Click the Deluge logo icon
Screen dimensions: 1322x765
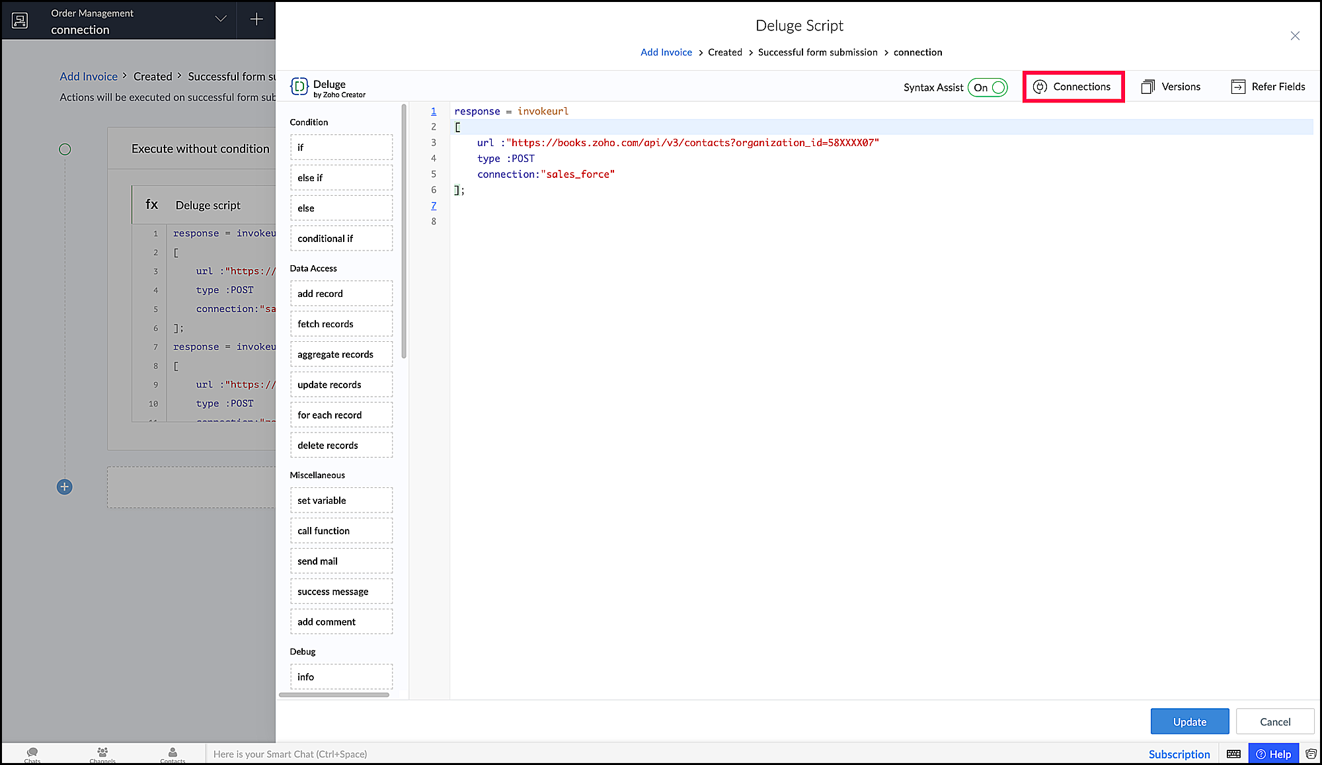click(x=299, y=87)
